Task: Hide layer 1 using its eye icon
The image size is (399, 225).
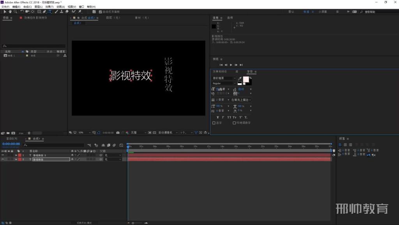Action: click(x=3, y=155)
